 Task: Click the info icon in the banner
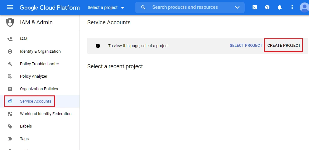click(x=98, y=46)
